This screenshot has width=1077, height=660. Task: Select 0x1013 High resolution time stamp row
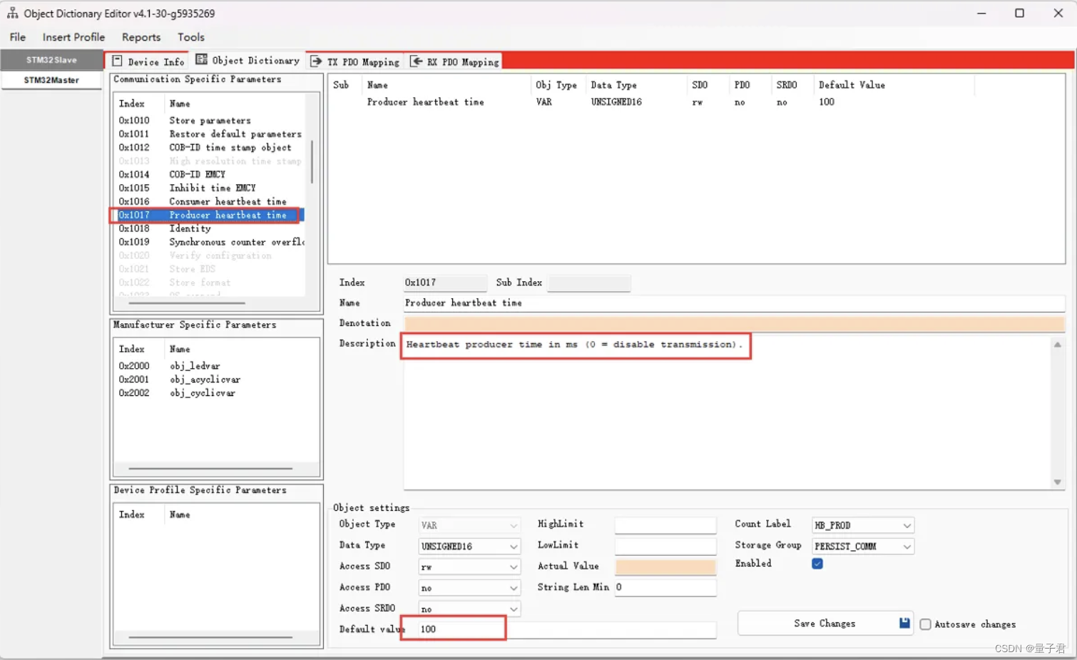point(210,161)
